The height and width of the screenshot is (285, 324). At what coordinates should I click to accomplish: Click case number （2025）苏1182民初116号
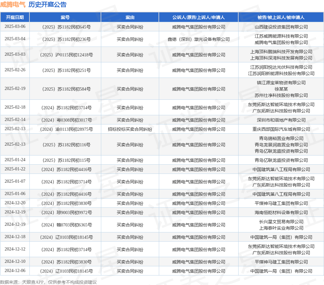[x=65, y=145]
